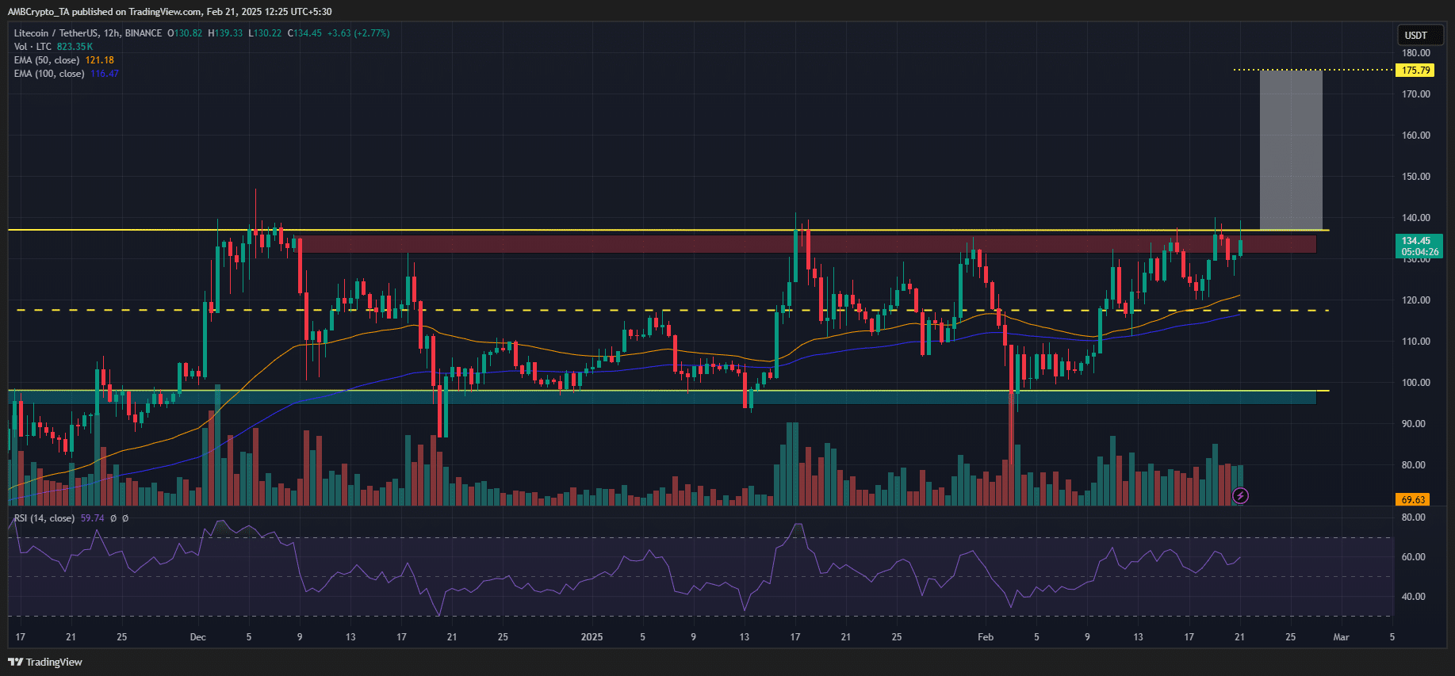Select the red resistance zone rectangle

pyautogui.click(x=806, y=244)
